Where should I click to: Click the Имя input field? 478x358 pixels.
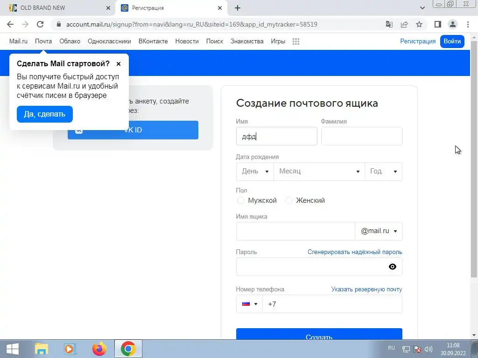tap(276, 136)
